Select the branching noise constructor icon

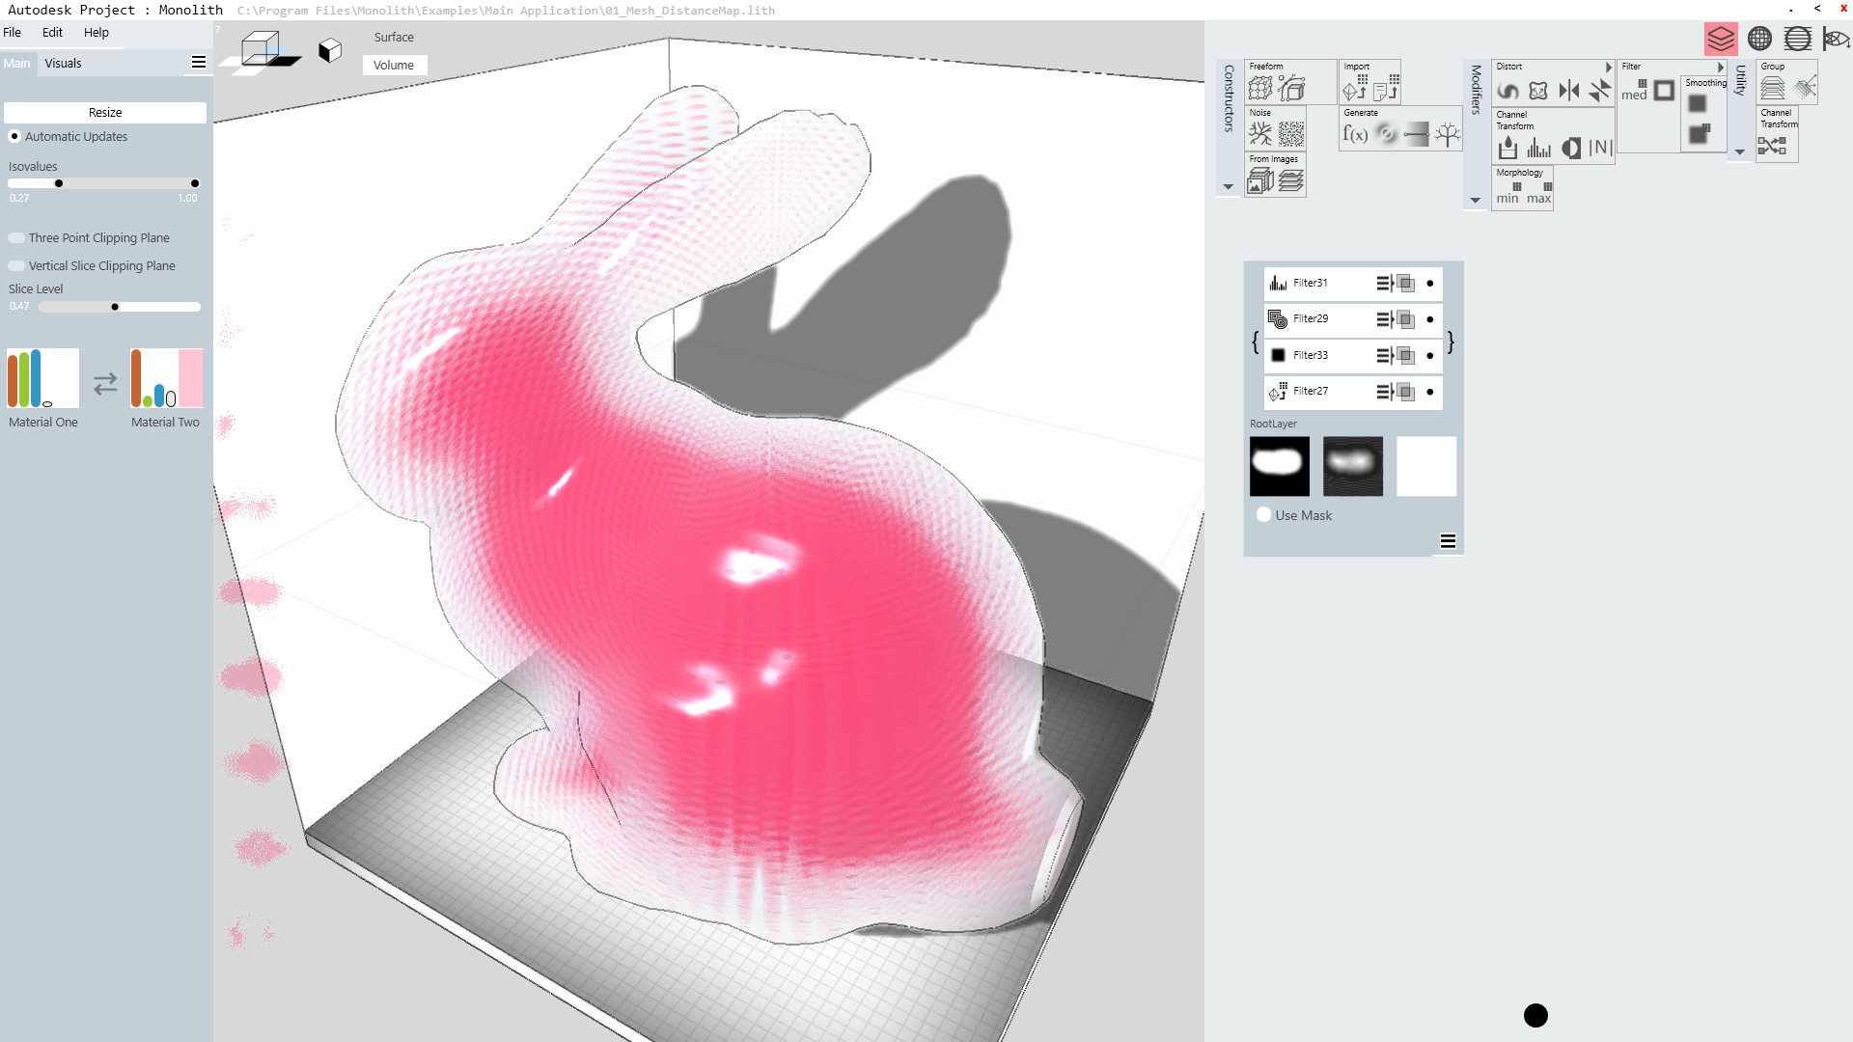(1260, 135)
